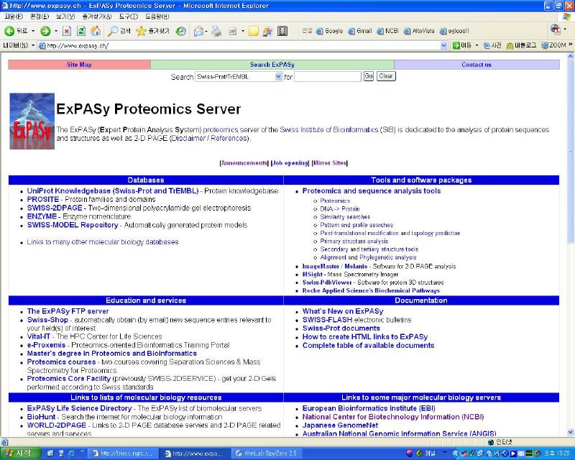Screen dimensions: 575x460
Task: Click the Mail envelope toolbar icon
Action: pos(199,31)
